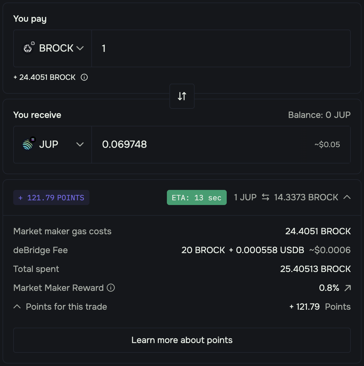Click the Balance: 0 JUP text
This screenshot has width=364, height=366.
319,115
